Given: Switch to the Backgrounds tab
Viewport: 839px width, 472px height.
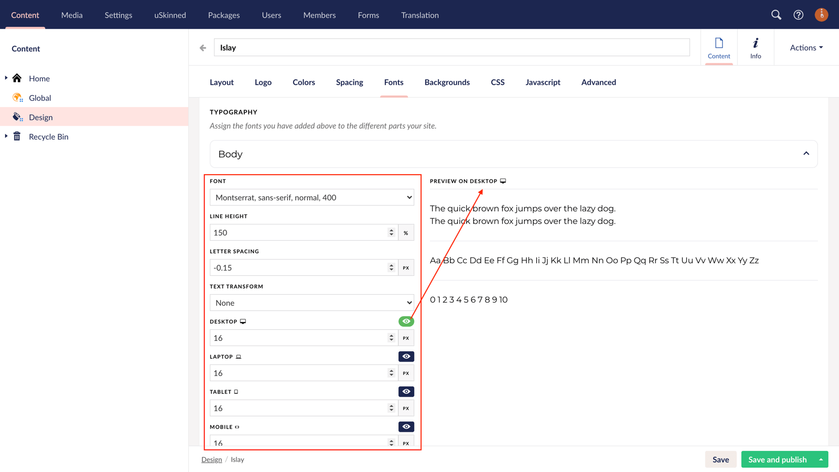Looking at the screenshot, I should 447,82.
